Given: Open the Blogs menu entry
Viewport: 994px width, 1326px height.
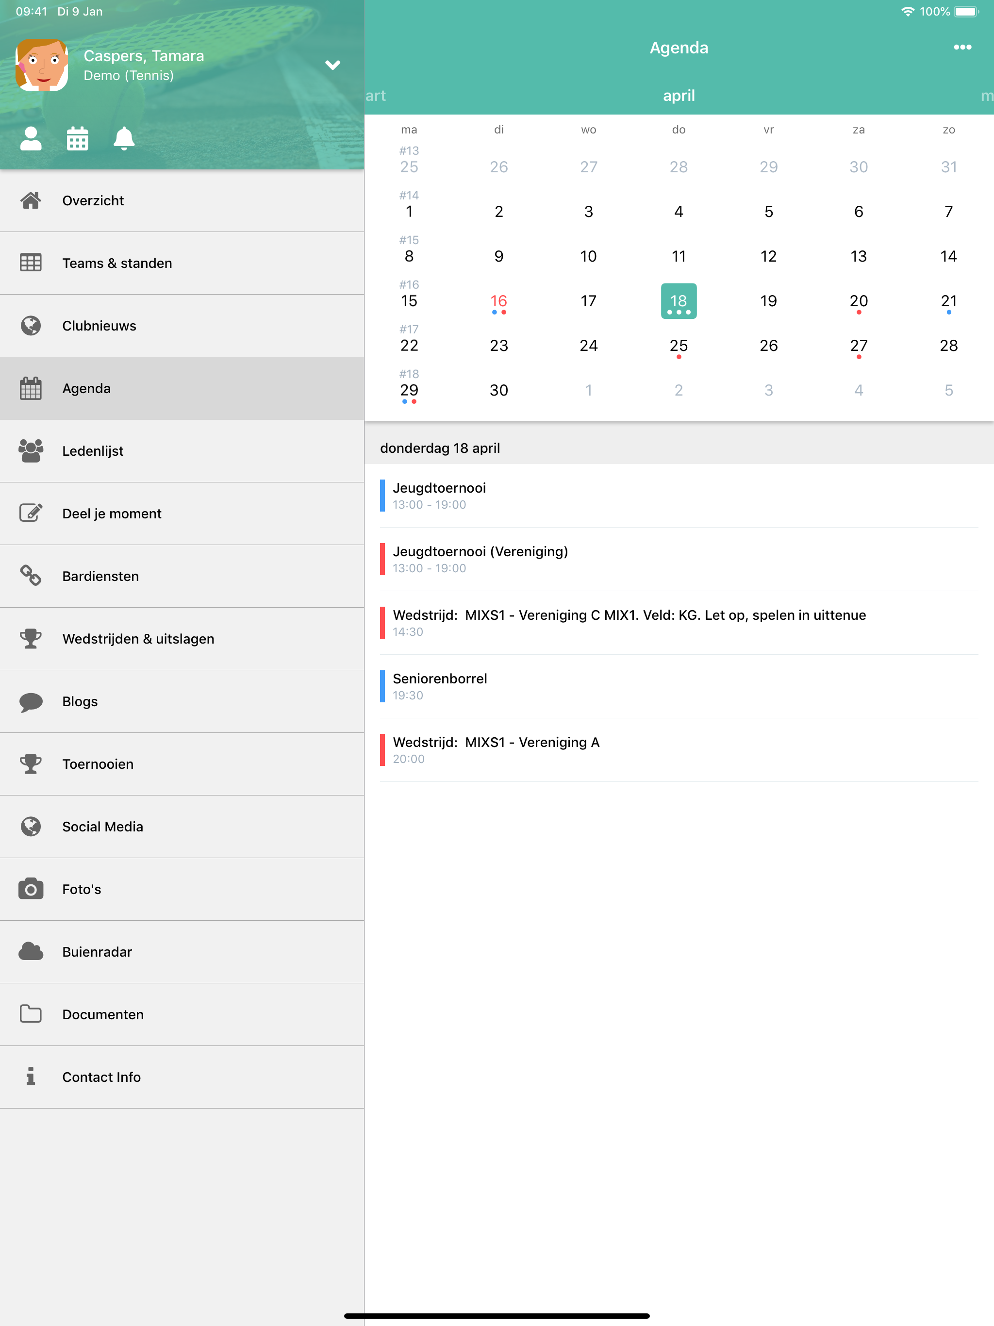Looking at the screenshot, I should [182, 702].
